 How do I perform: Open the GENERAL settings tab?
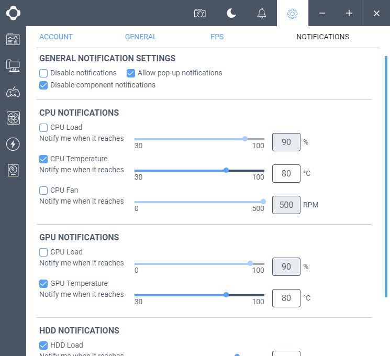(x=141, y=37)
